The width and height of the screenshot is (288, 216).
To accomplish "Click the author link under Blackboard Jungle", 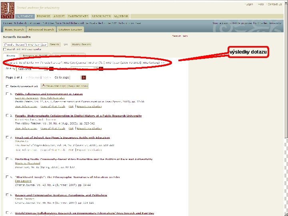I will (x=23, y=181).
